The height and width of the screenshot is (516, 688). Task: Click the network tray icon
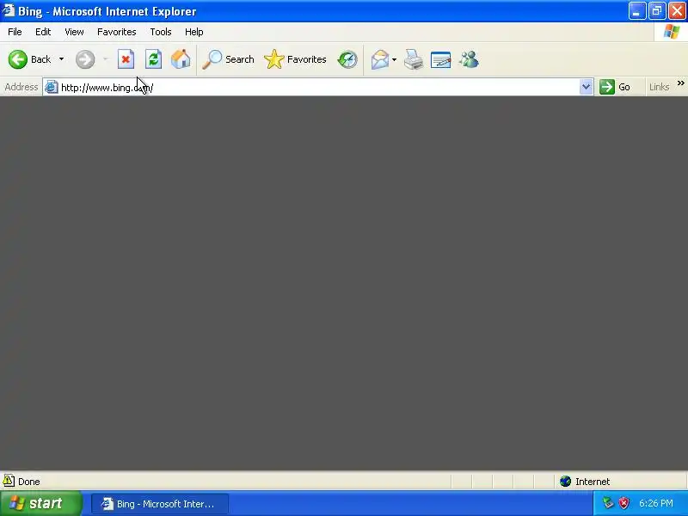pyautogui.click(x=608, y=503)
